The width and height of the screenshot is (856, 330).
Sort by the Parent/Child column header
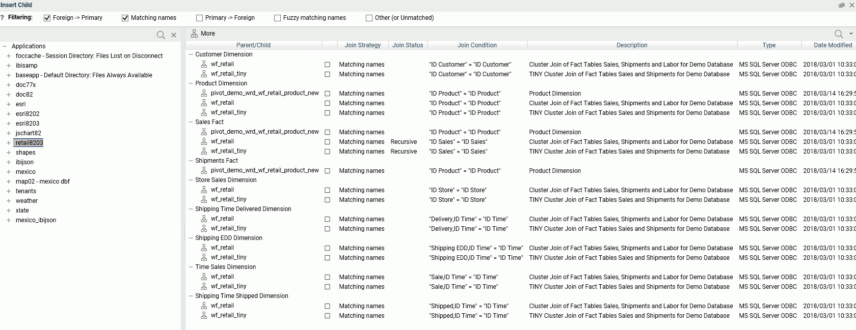(x=253, y=45)
